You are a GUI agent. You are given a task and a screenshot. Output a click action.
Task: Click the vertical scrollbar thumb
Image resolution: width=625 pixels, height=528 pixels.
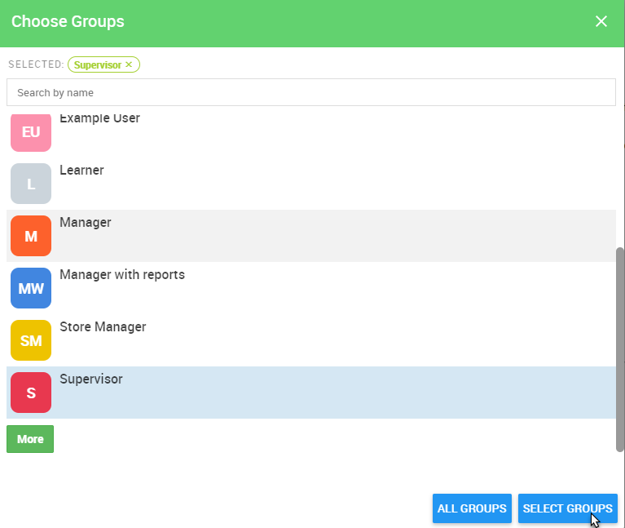[x=620, y=349]
